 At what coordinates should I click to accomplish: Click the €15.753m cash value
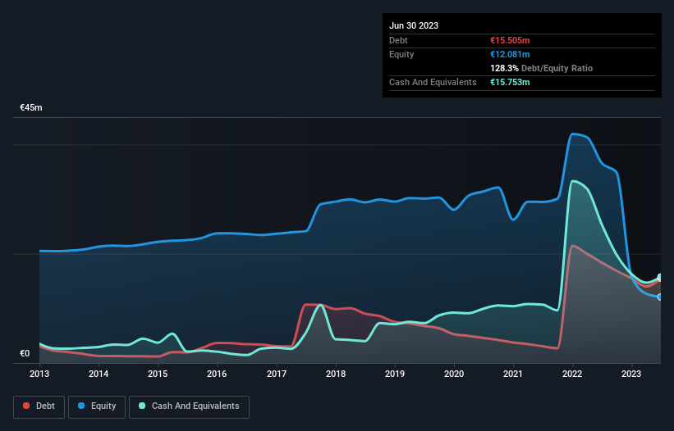click(510, 82)
